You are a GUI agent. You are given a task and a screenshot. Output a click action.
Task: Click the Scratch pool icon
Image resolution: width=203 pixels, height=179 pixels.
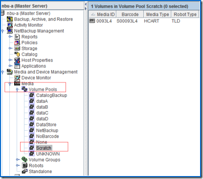[x=32, y=148]
